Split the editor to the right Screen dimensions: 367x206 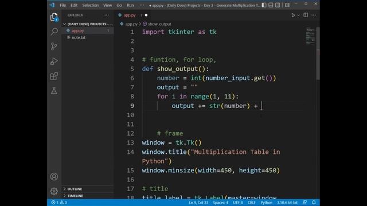click(306, 15)
